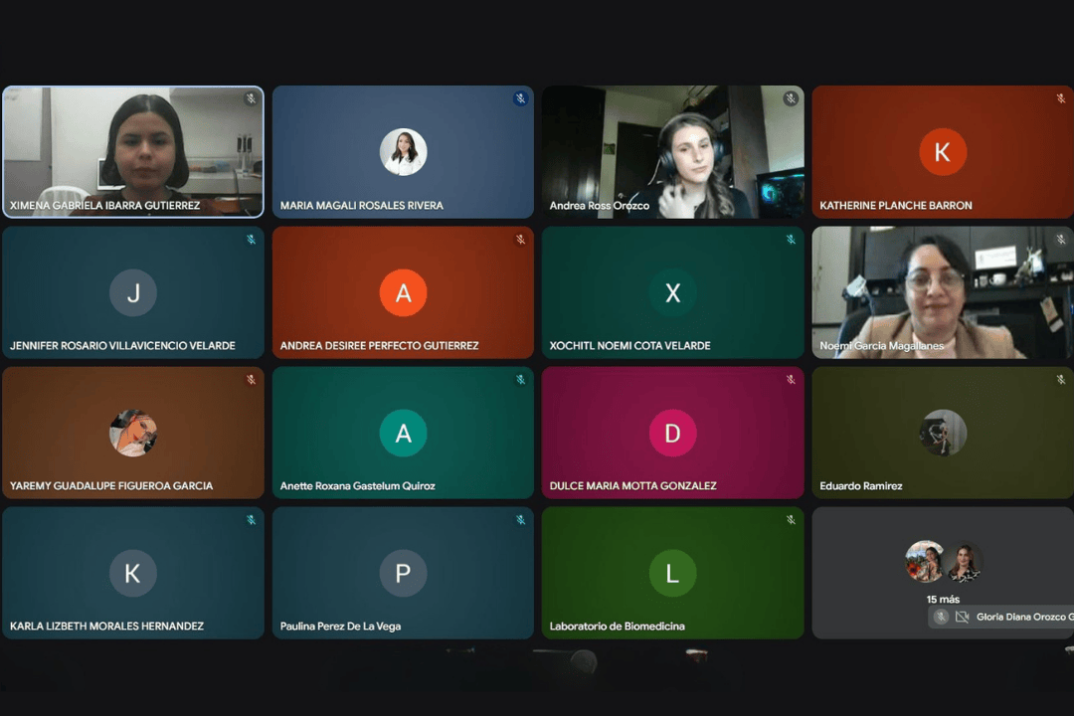Click mute icon on Laboratorio de Biomedicina tile

coord(791,519)
